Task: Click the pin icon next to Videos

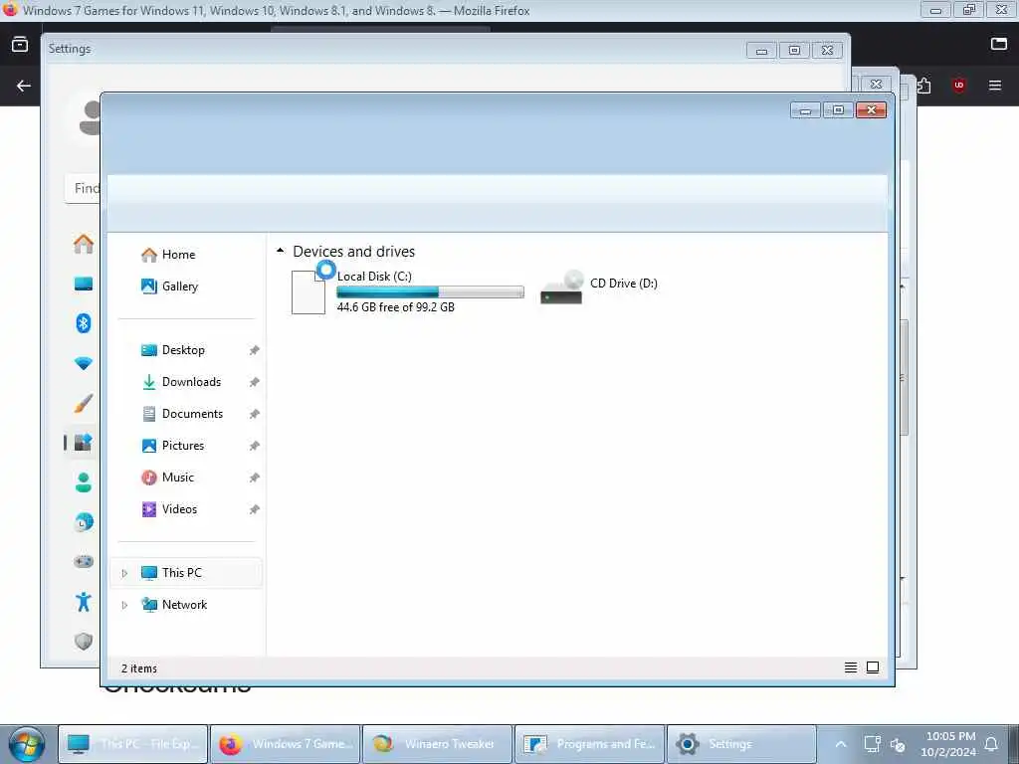Action: point(254,509)
